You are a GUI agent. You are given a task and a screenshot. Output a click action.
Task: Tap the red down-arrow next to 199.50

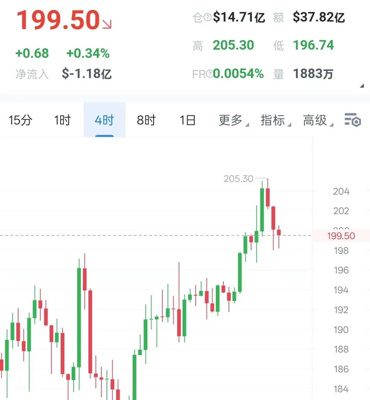coord(107,24)
